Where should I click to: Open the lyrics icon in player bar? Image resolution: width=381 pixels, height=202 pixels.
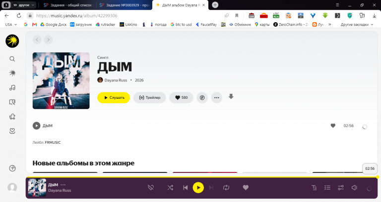[314, 188]
